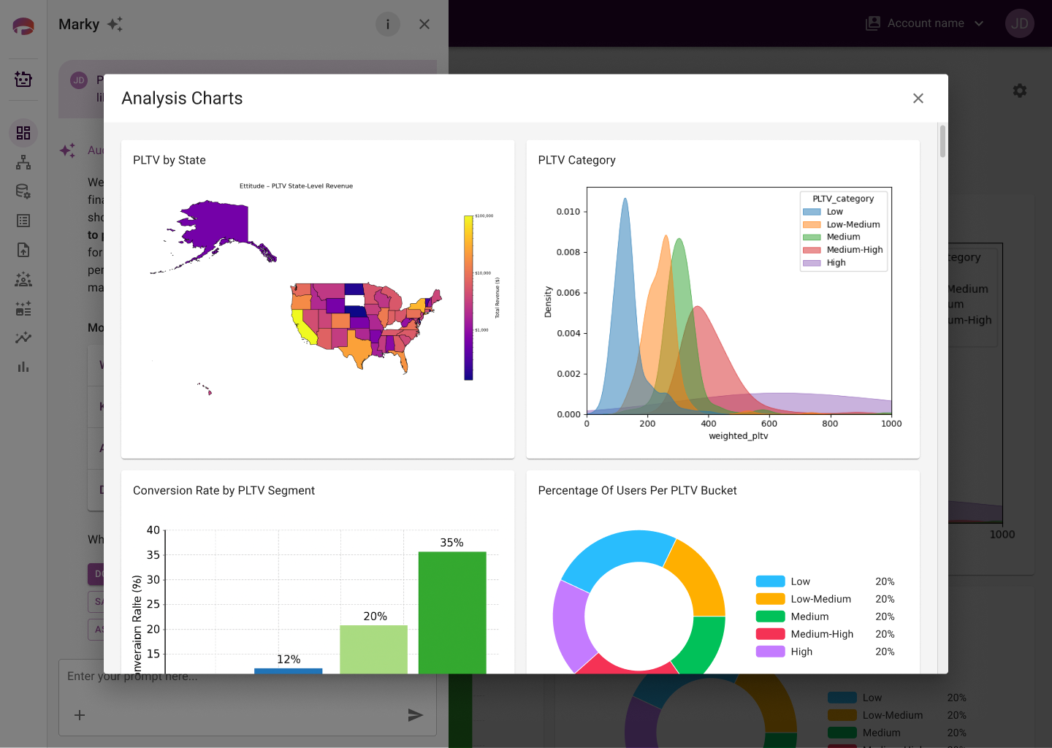Viewport: 1052px width, 748px height.
Task: Open the settings gear icon
Action: 1020,91
